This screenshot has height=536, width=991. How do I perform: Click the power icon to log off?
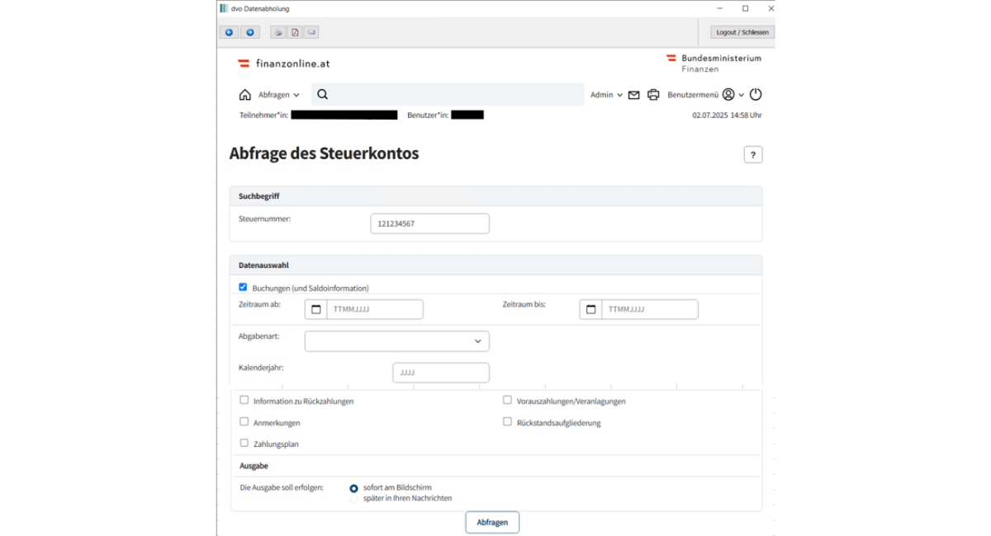point(755,95)
